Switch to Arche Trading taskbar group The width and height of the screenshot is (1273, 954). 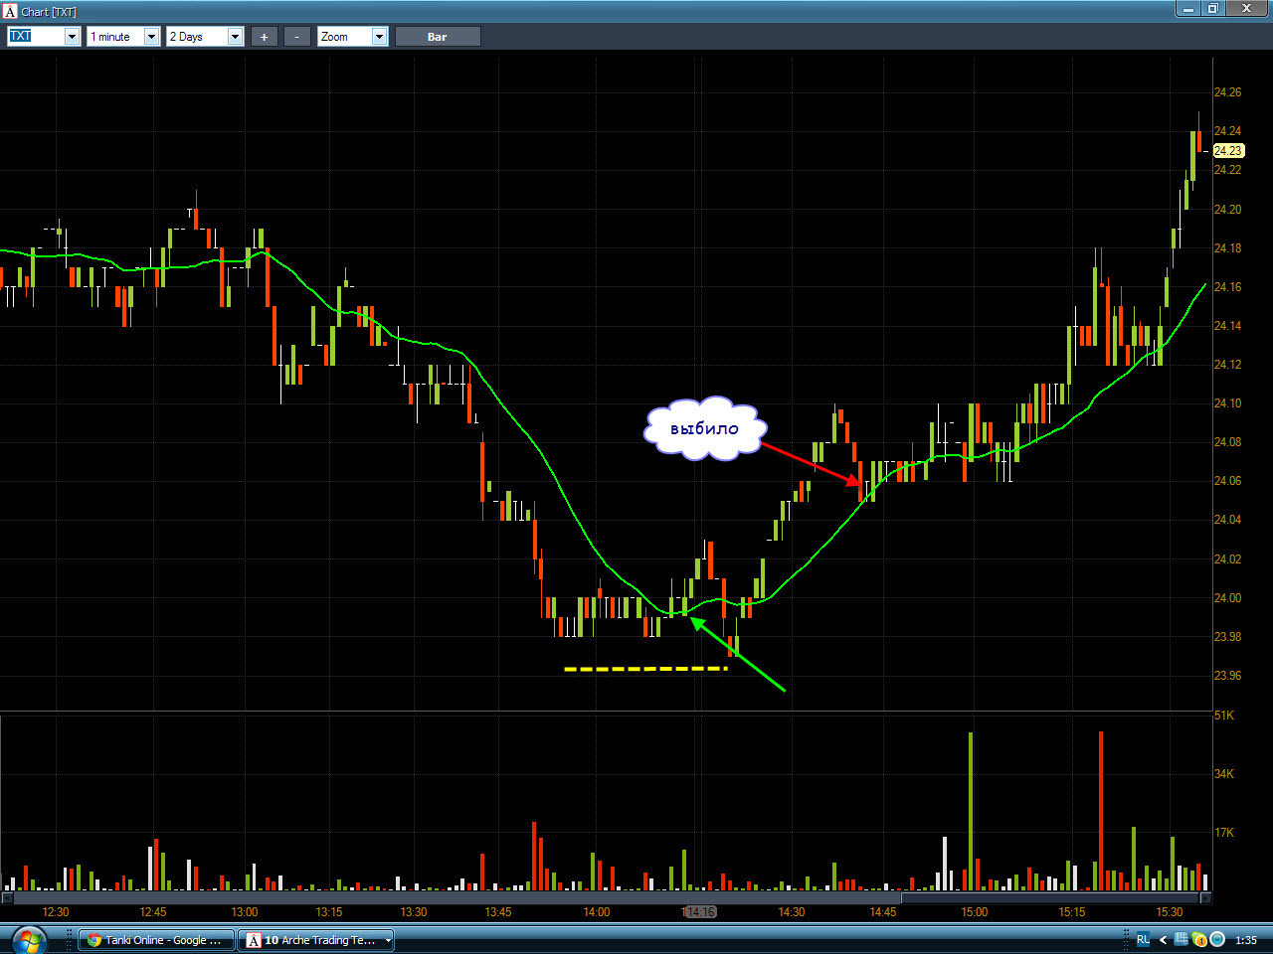tap(310, 940)
